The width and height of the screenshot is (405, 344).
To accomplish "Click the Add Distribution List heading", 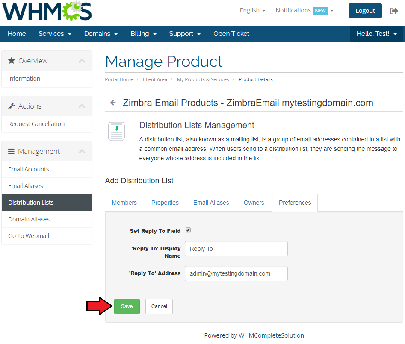I will tap(139, 181).
